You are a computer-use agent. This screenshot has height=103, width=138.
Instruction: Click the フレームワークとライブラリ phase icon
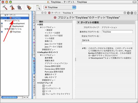coord(44,94)
